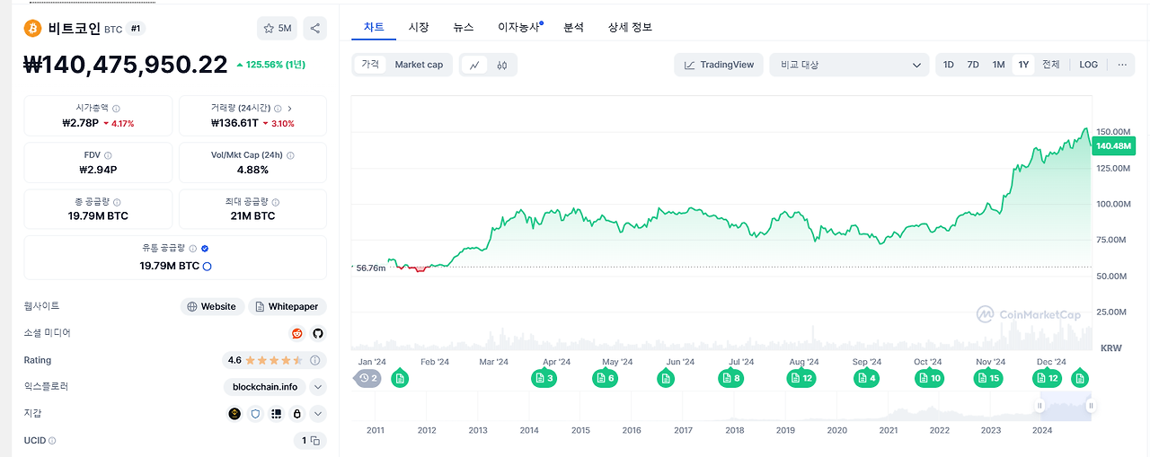Switch to the 뉴스 tab

(464, 28)
